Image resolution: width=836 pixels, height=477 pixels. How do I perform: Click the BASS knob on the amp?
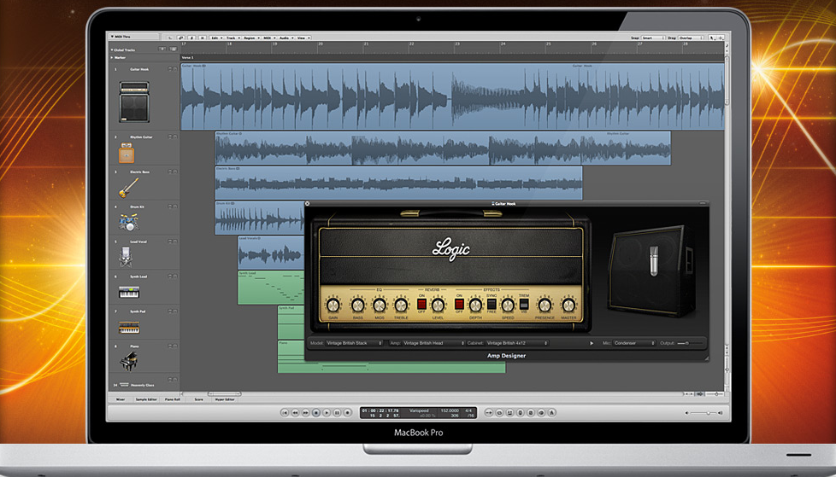[x=358, y=305]
